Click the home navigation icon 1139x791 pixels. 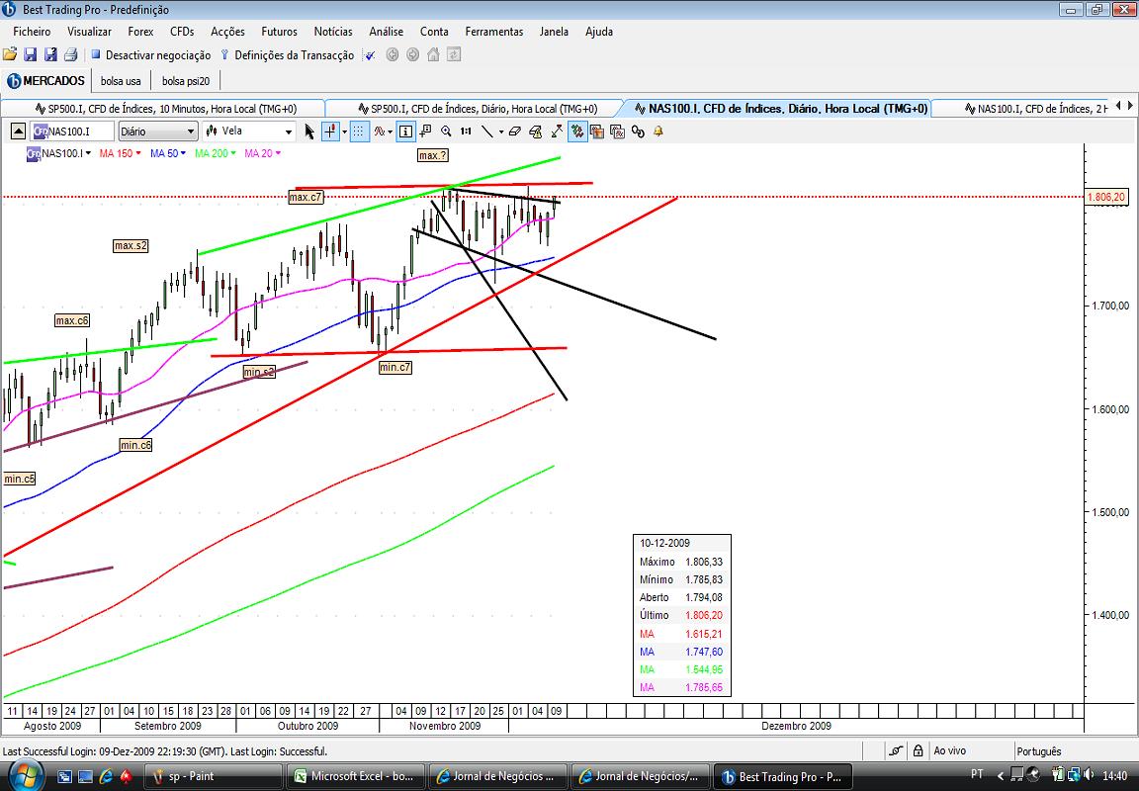coord(433,54)
